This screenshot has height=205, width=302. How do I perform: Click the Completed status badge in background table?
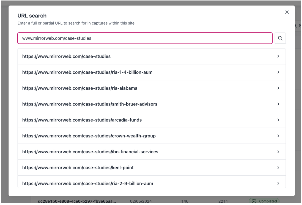point(264,201)
